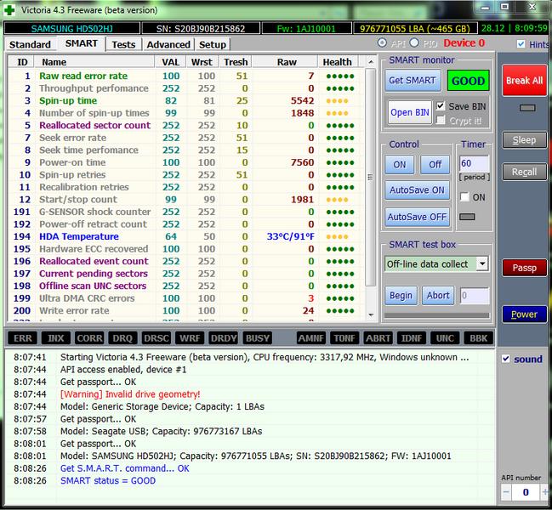Click the SMART table scroll up arrow

click(371, 62)
